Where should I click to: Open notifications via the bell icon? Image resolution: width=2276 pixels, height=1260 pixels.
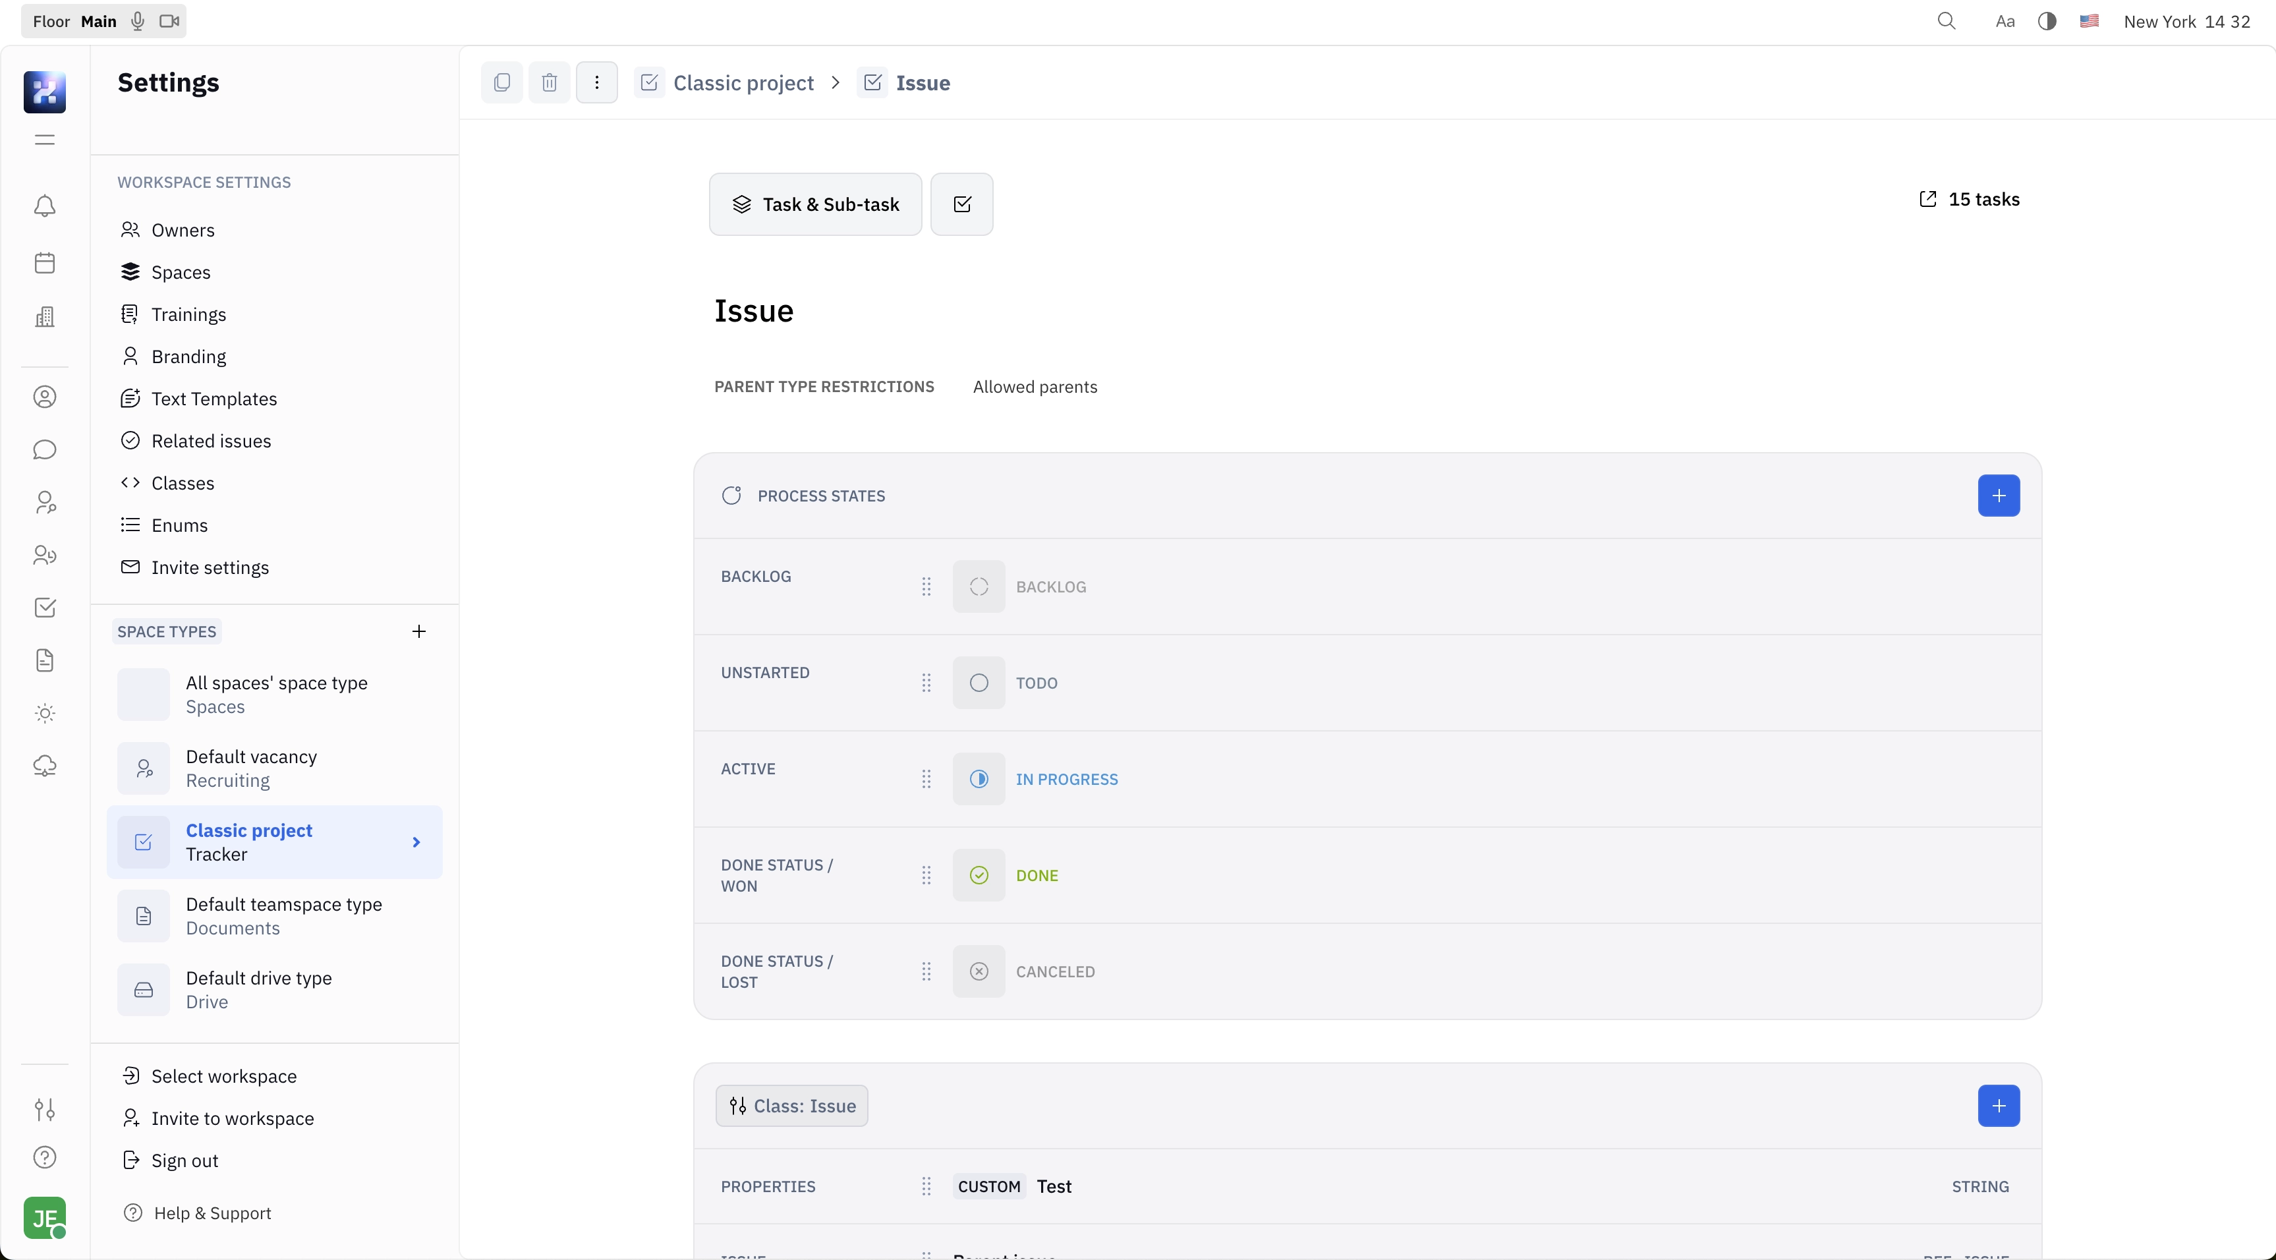click(x=44, y=206)
